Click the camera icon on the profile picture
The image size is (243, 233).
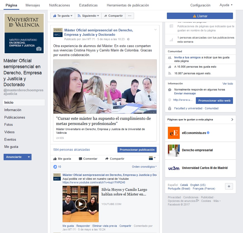pos(39,49)
